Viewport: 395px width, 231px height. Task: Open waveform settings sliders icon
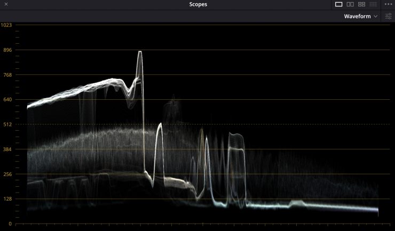tap(388, 17)
